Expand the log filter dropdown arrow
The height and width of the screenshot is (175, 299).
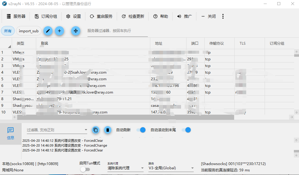click(x=86, y=130)
